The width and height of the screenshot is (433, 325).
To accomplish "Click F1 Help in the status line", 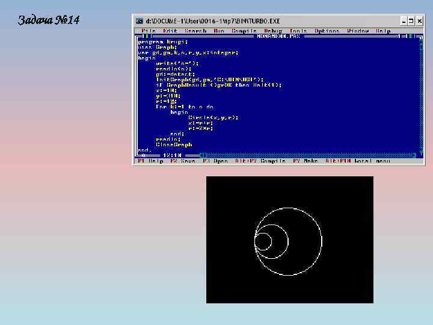I will tap(151, 161).
